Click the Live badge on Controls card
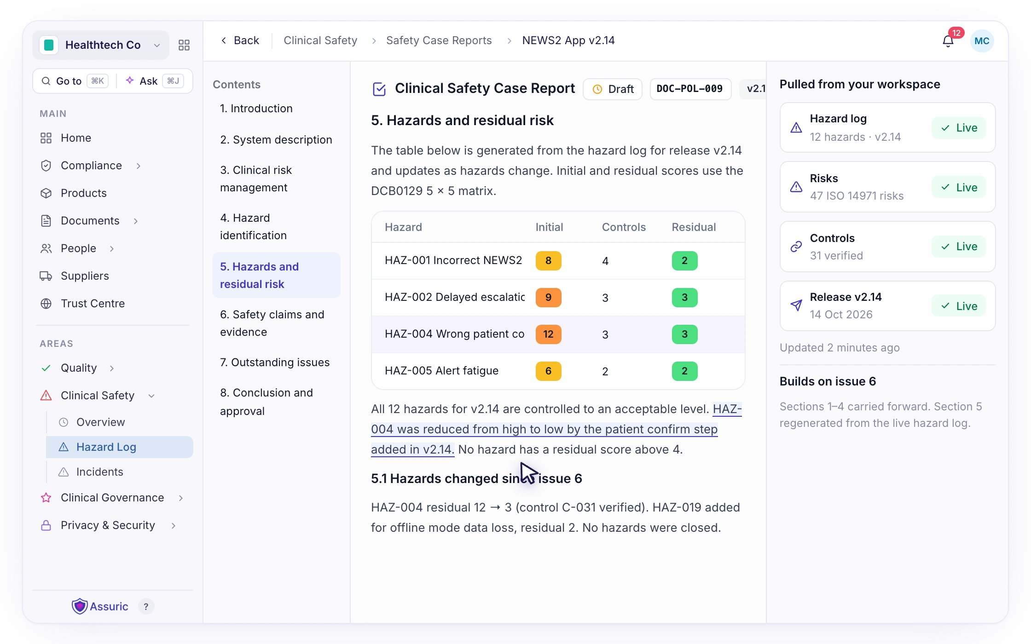 (959, 247)
